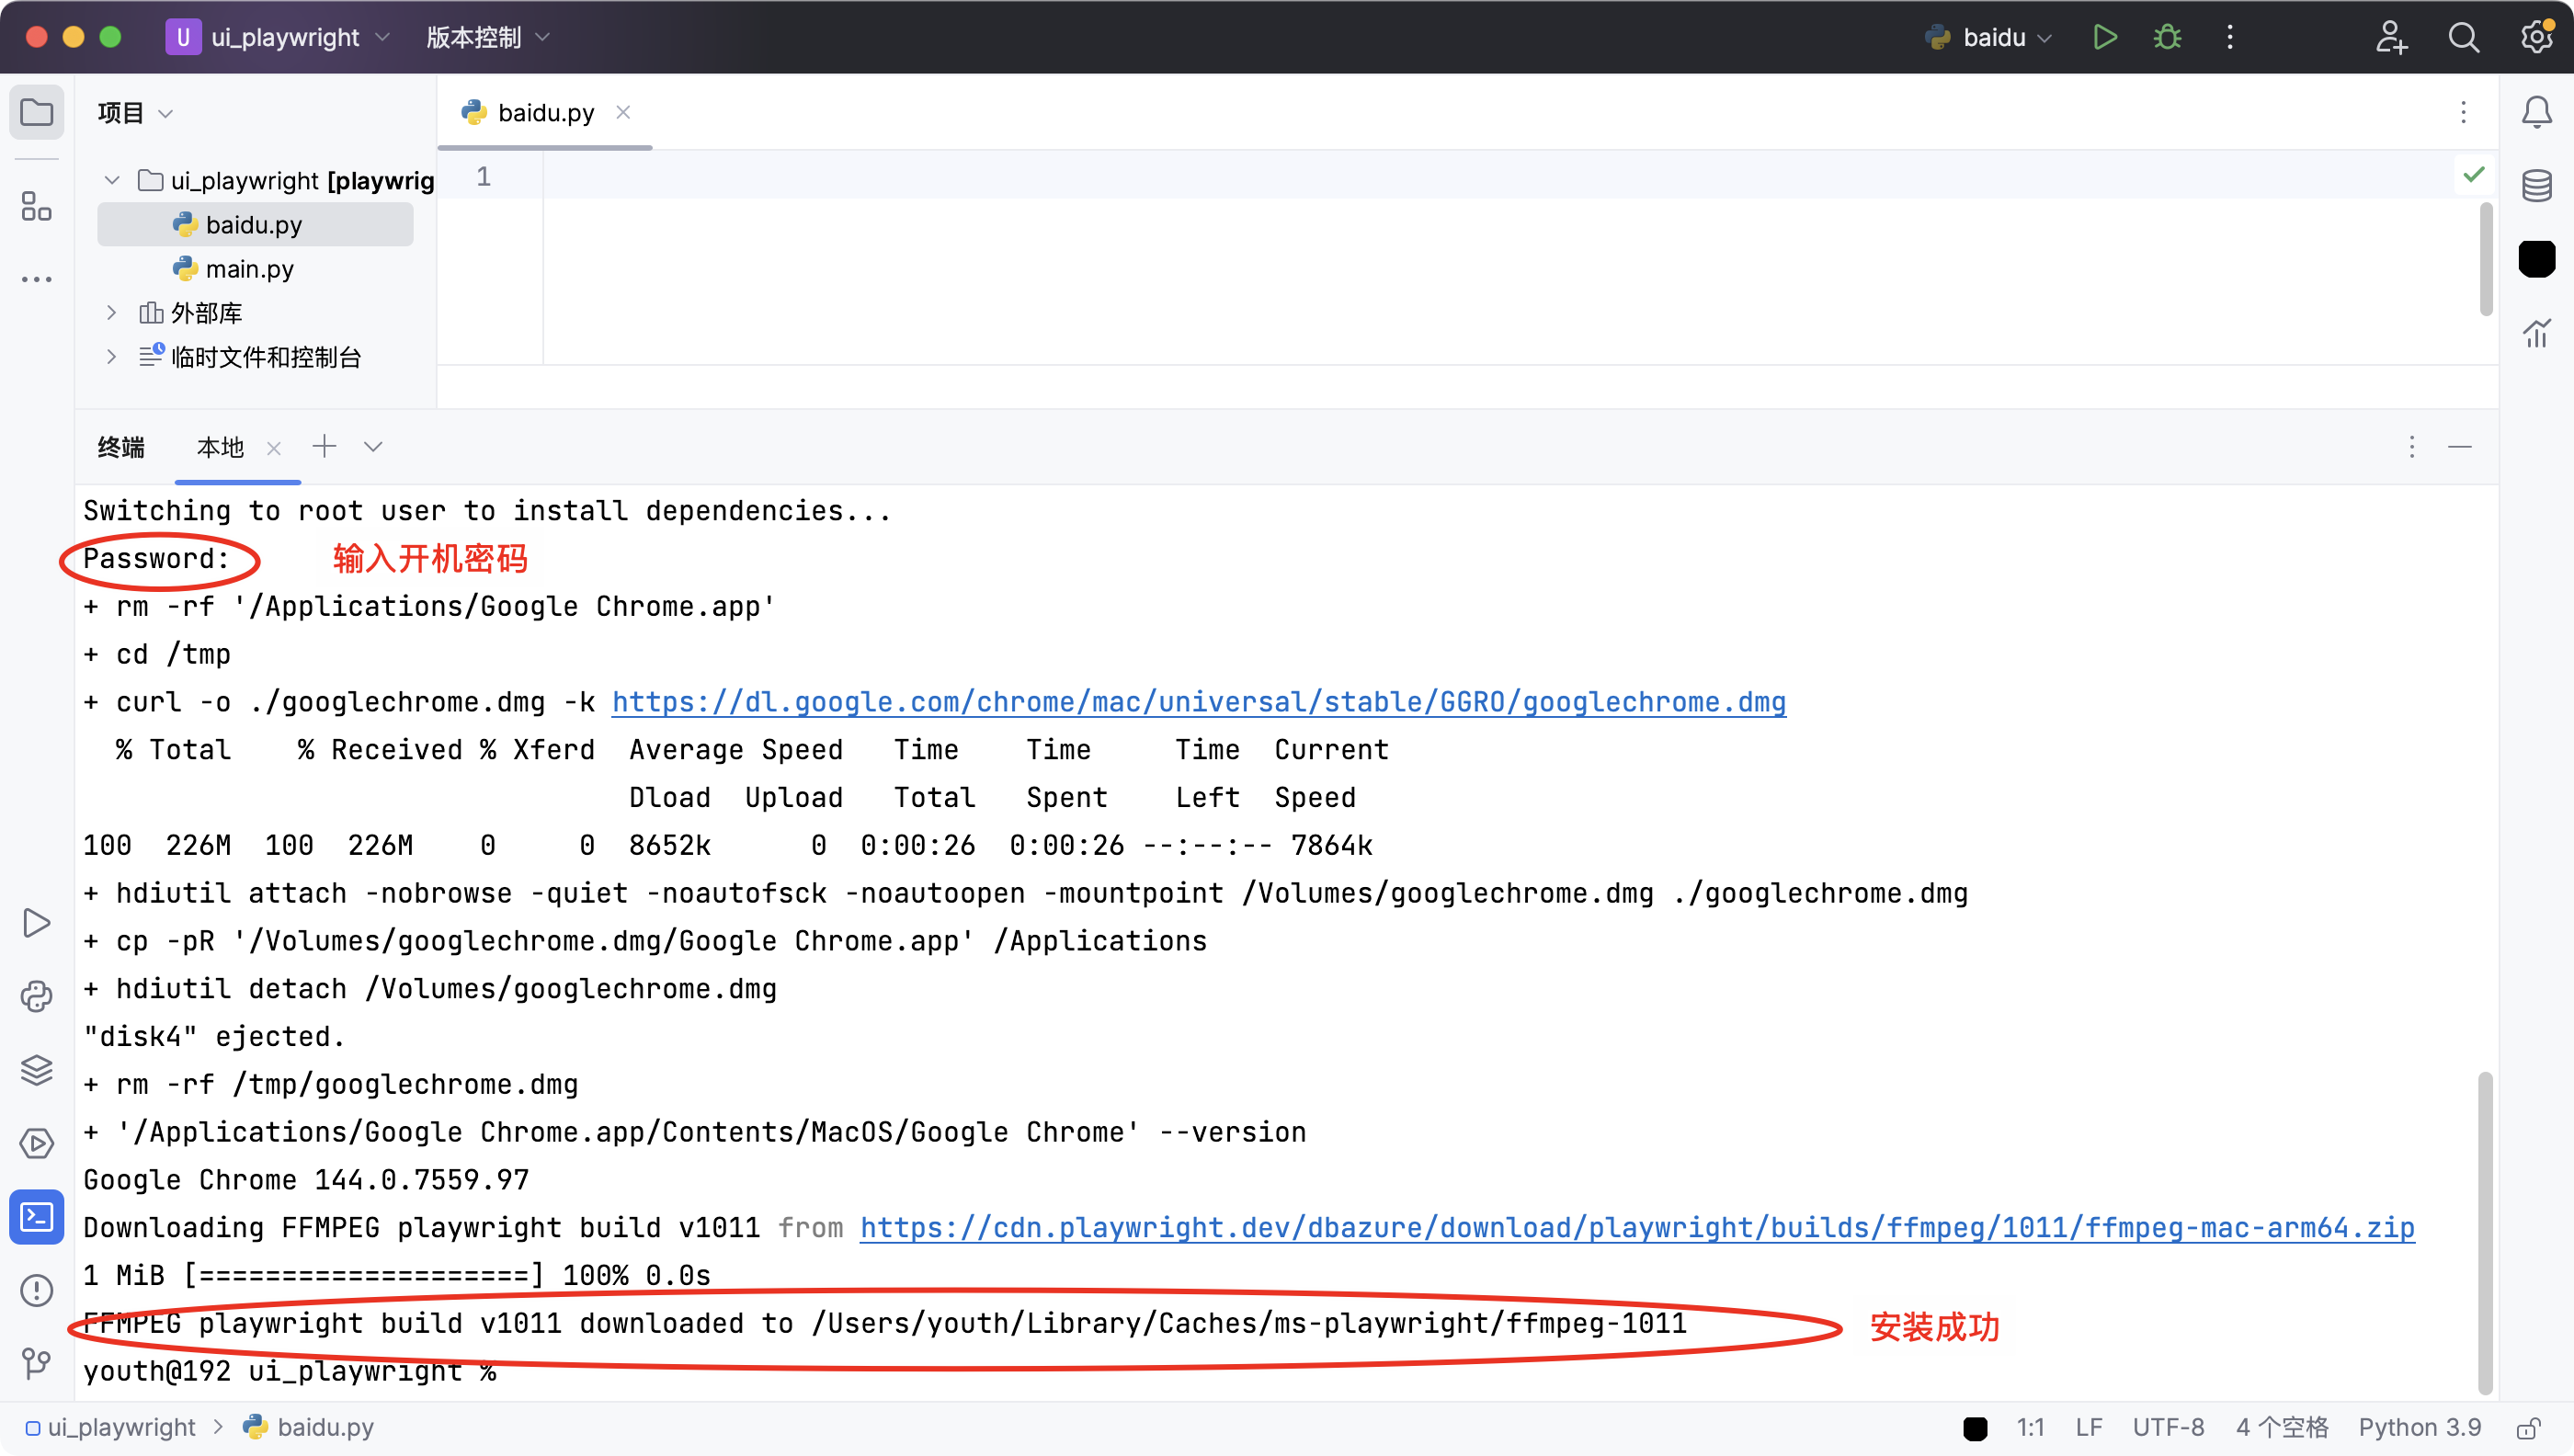The width and height of the screenshot is (2574, 1456).
Task: Open the Git version control panel
Action: (37, 1363)
